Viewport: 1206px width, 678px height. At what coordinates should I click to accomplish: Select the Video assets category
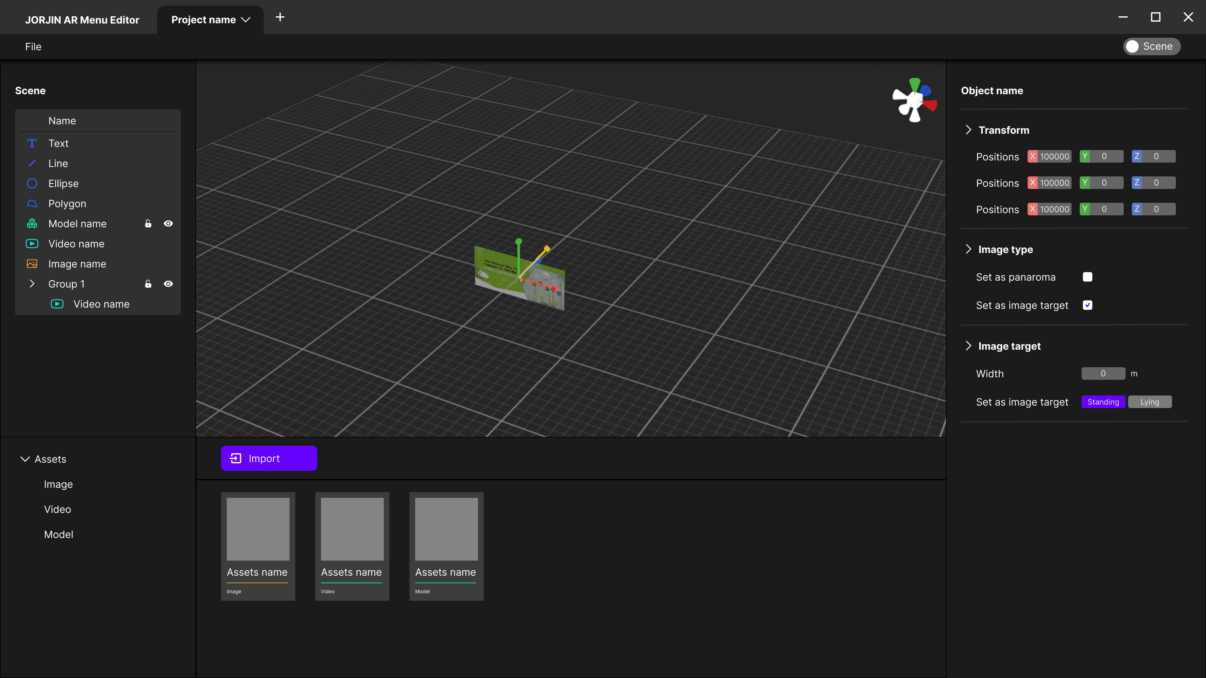(57, 509)
